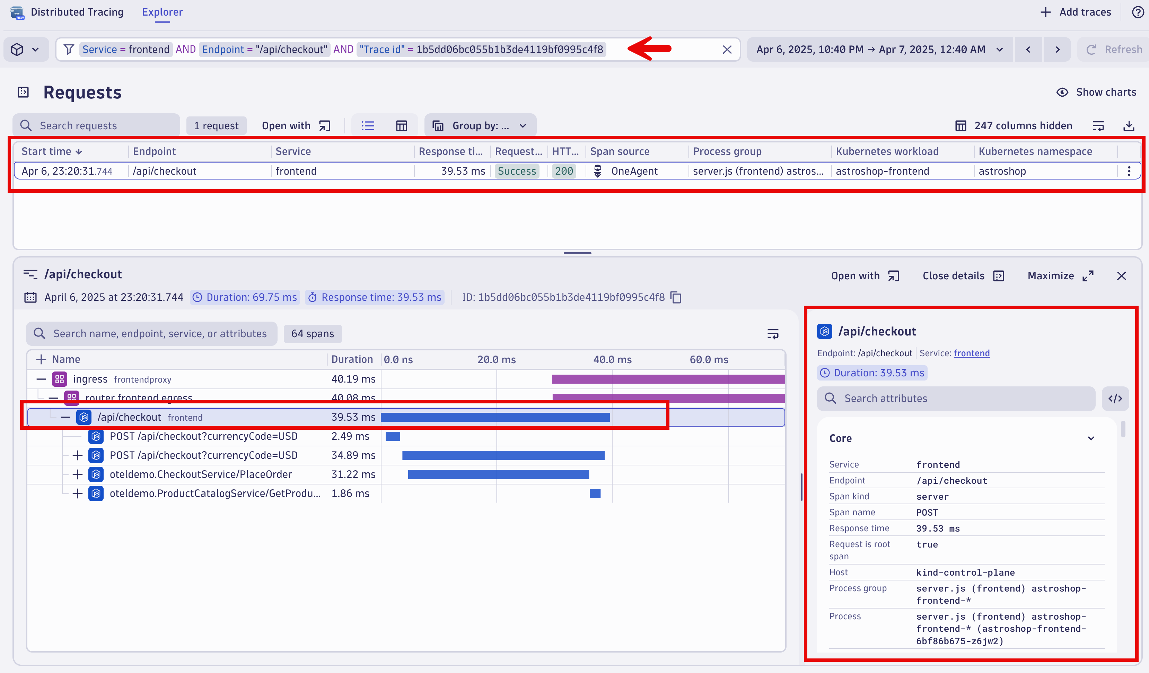1149x673 pixels.
Task: Download the requests table data
Action: point(1129,126)
